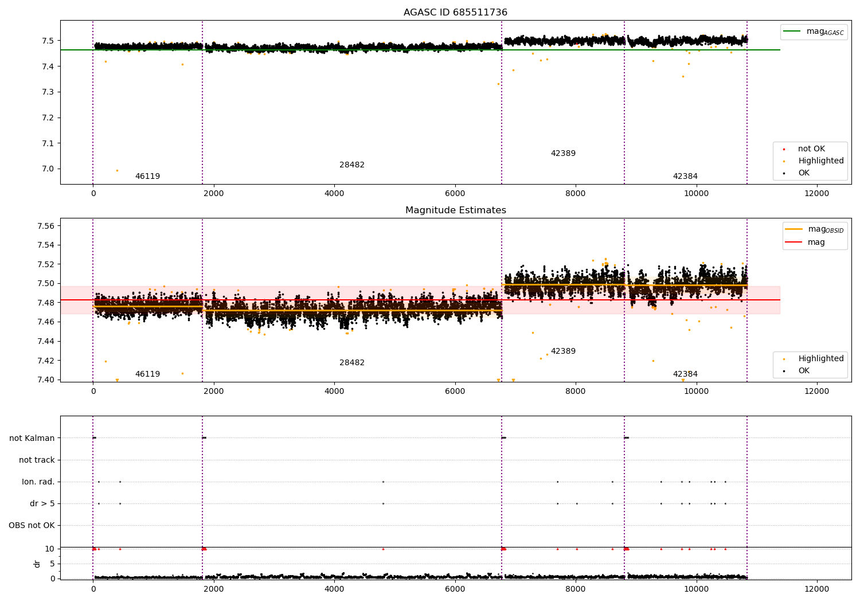Click the 'Ion. rad.' axis label
860x602 pixels.
(x=38, y=482)
